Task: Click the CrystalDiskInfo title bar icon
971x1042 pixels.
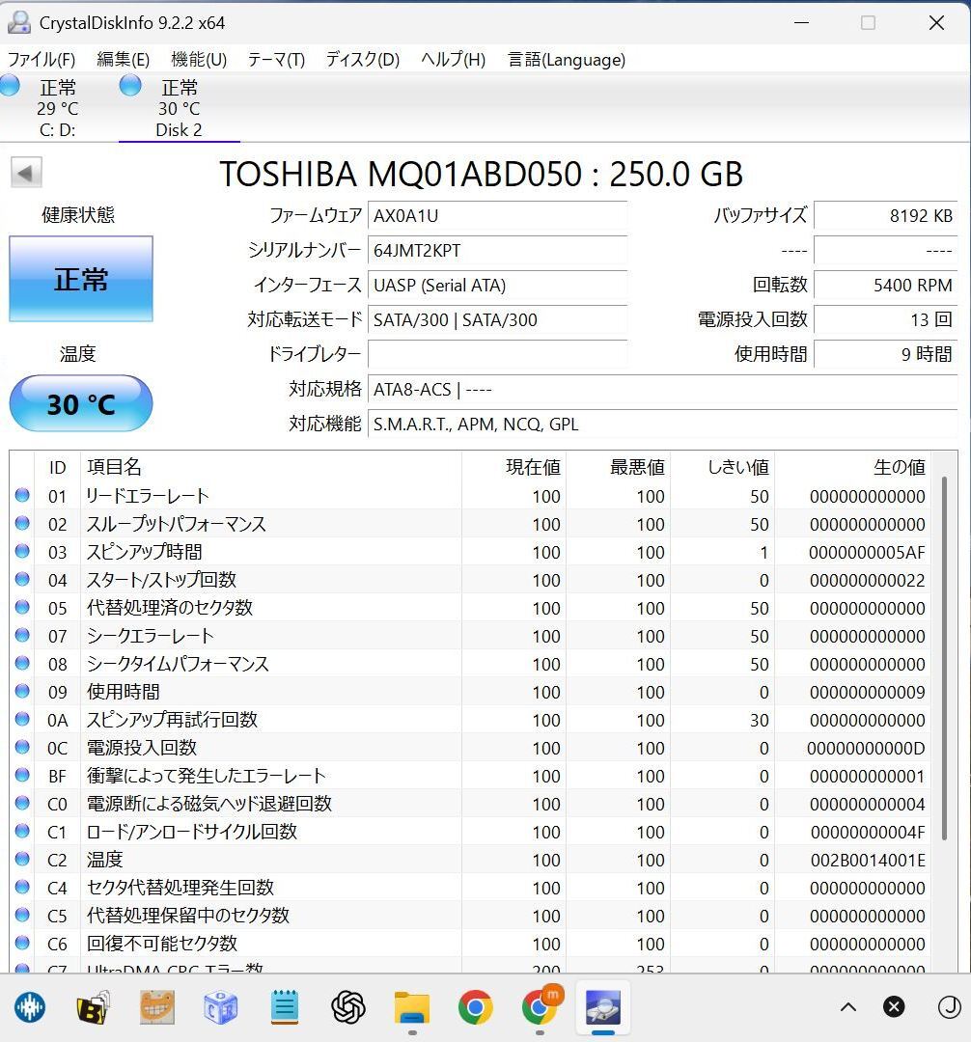Action: 18,22
